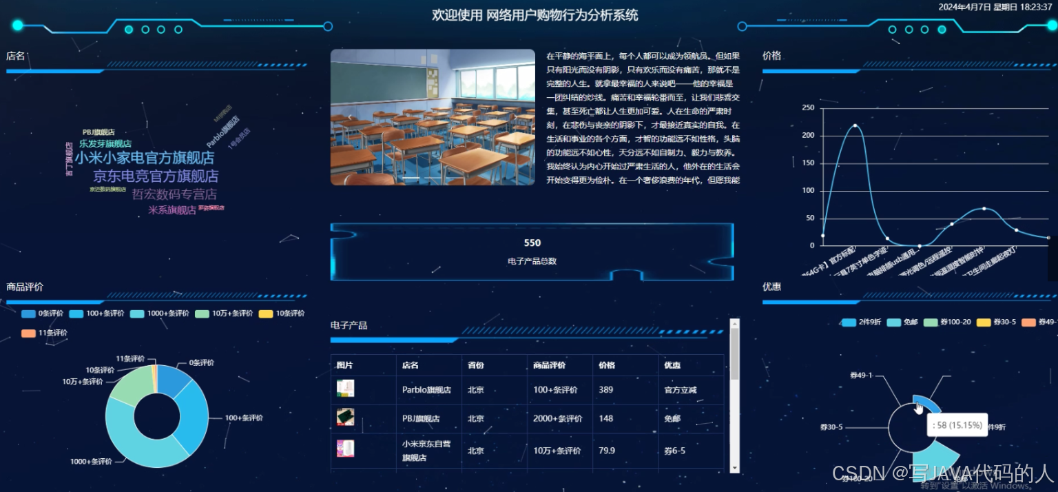
Task: Click the classroom photo panel
Action: pyautogui.click(x=433, y=117)
